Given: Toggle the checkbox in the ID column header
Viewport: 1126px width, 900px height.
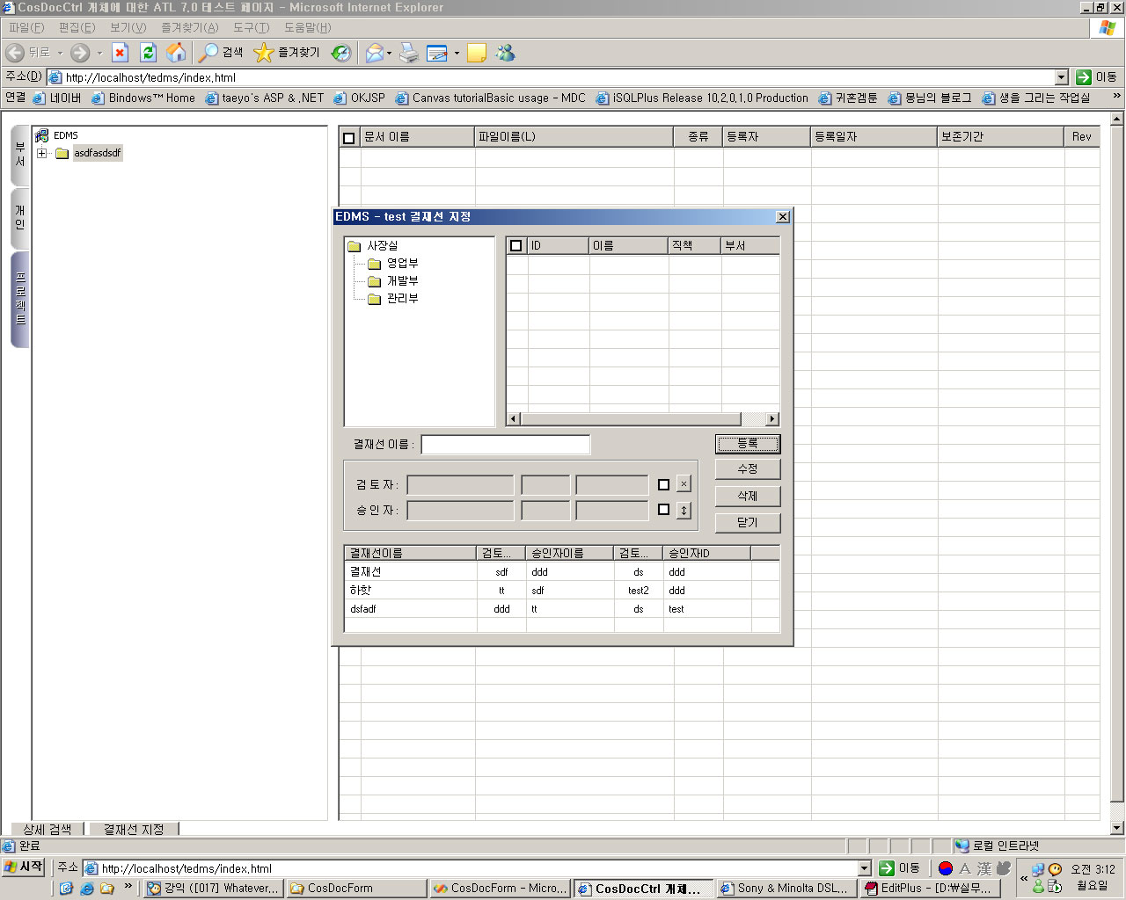Looking at the screenshot, I should coord(516,246).
